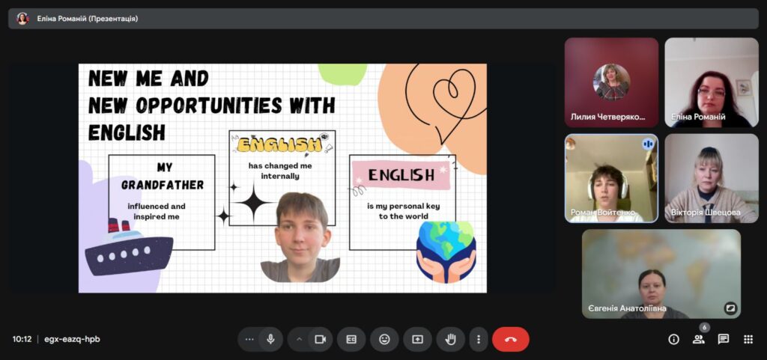Open emoji reactions picker

click(384, 339)
